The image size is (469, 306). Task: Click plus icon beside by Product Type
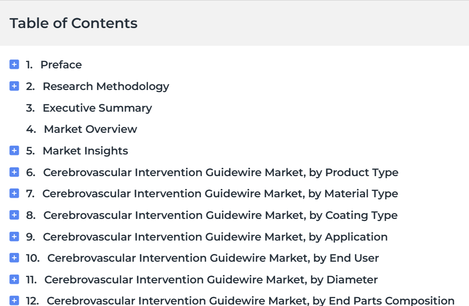pos(14,172)
